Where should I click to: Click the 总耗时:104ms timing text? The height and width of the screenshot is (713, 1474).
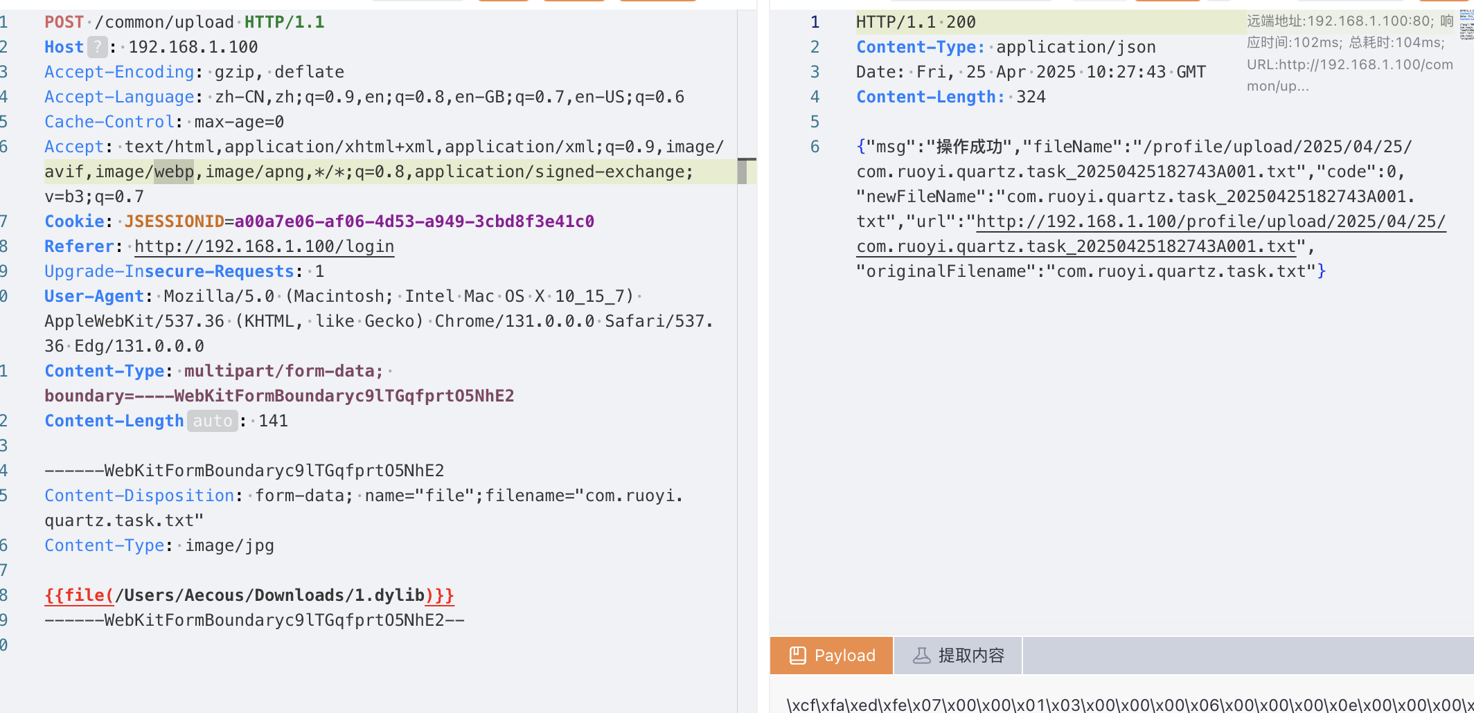click(x=1396, y=43)
